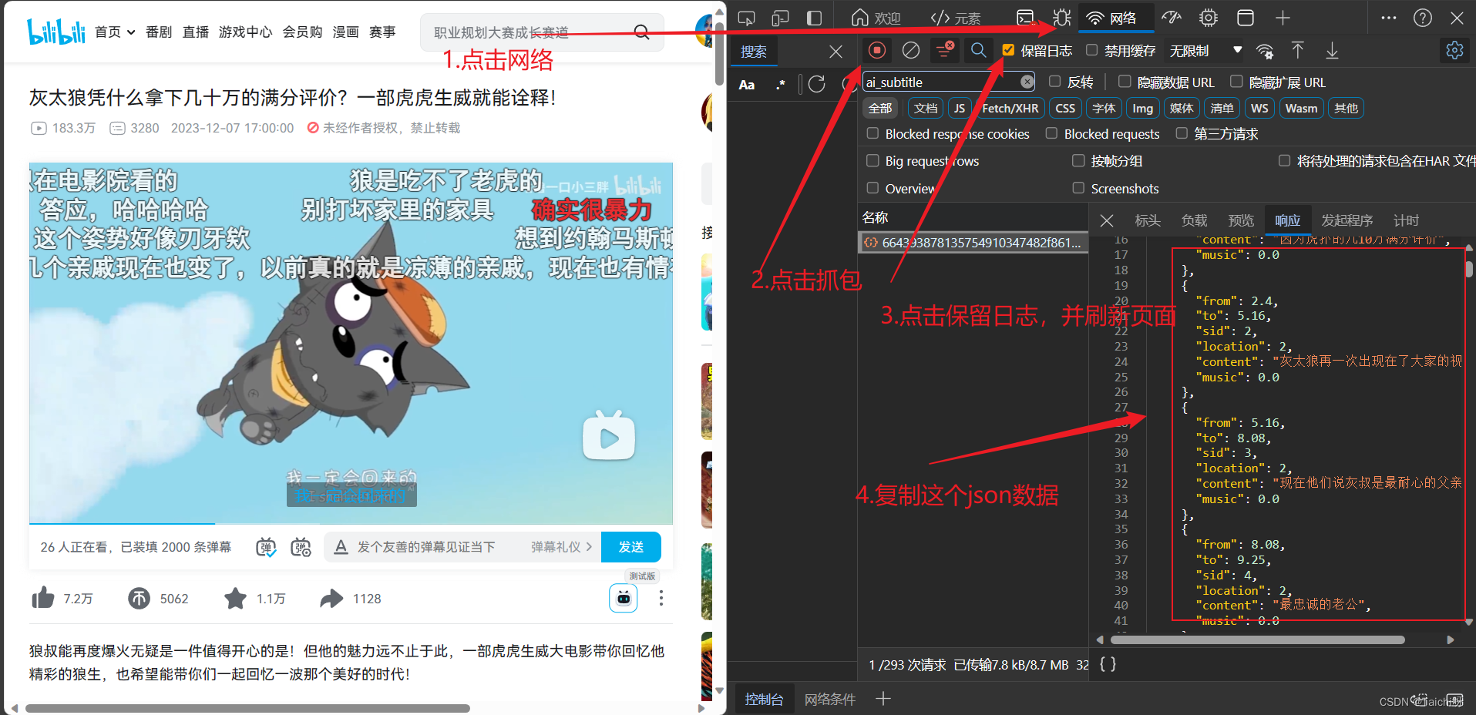The image size is (1476, 715).
Task: Toggle device emulation icon in DevTools
Action: point(780,18)
